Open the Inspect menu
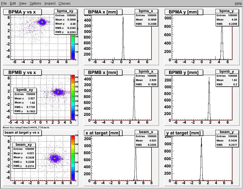Screen dimensions: 243x189 click(x=50, y=4)
